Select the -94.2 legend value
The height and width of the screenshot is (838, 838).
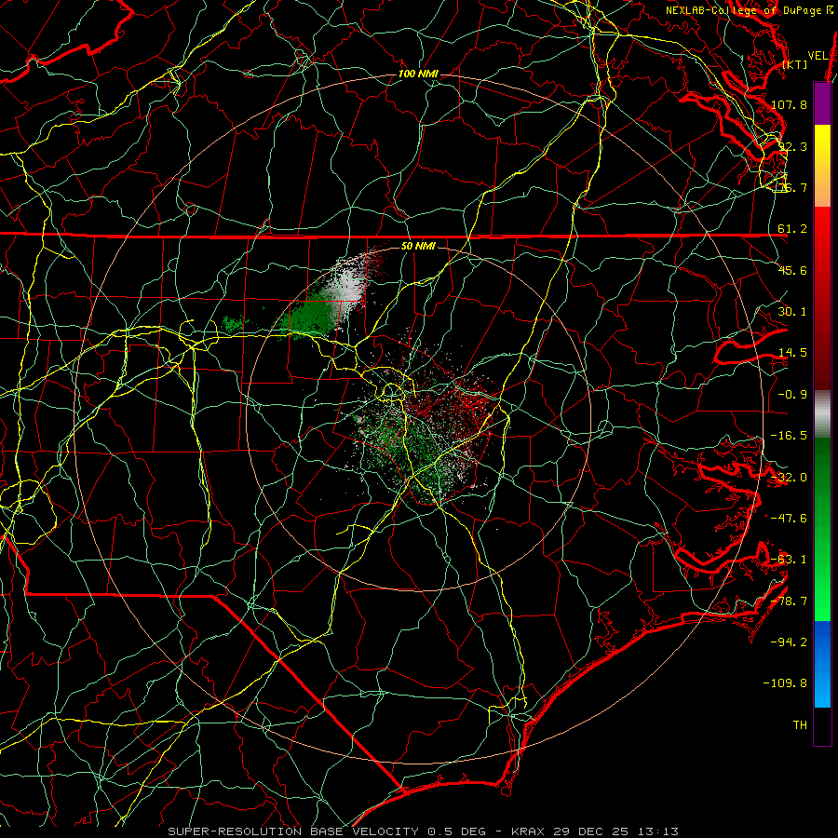tap(789, 642)
